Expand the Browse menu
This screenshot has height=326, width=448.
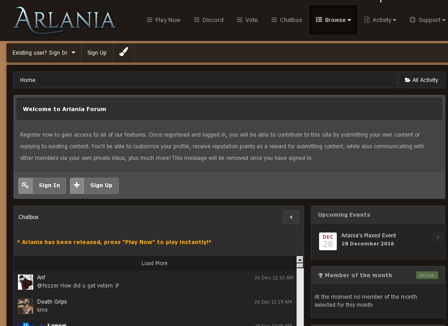333,20
